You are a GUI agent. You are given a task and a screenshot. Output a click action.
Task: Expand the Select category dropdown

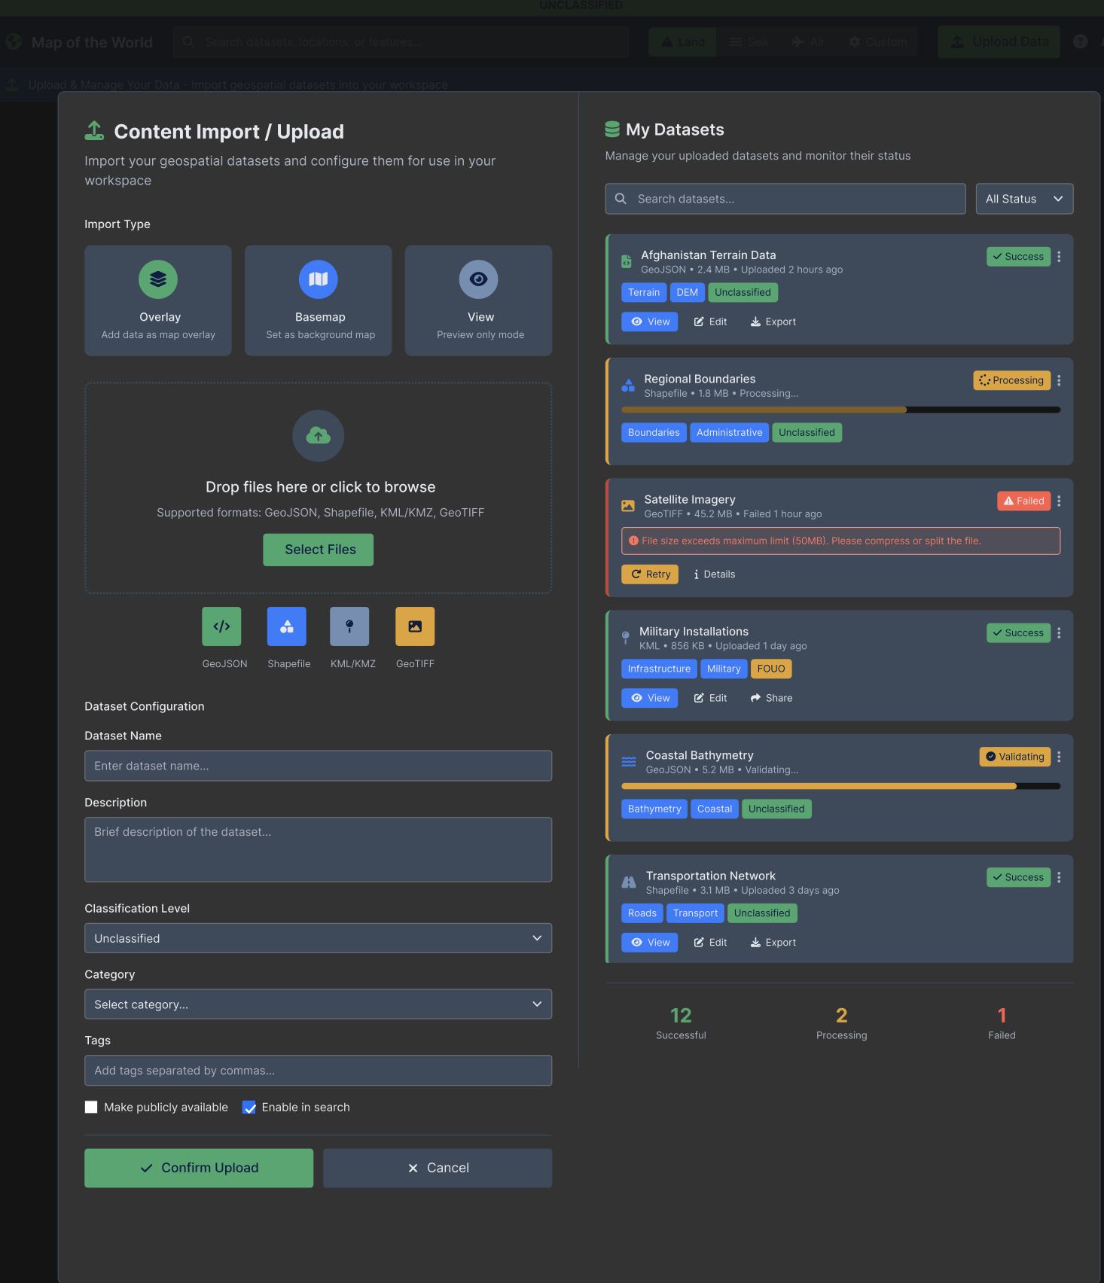click(x=318, y=1004)
